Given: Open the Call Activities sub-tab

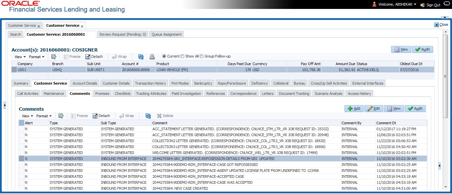Looking at the screenshot, I should pos(28,94).
